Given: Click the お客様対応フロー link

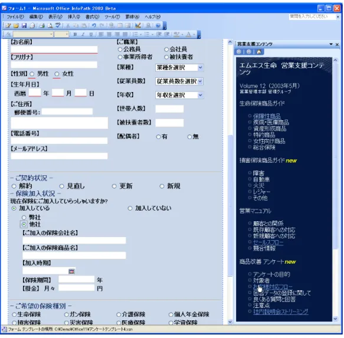Looking at the screenshot, I should click(273, 287).
